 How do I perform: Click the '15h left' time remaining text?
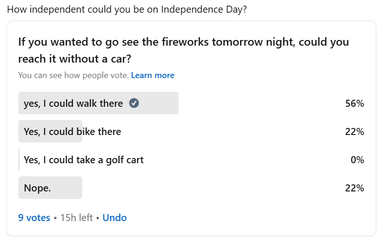(76, 218)
